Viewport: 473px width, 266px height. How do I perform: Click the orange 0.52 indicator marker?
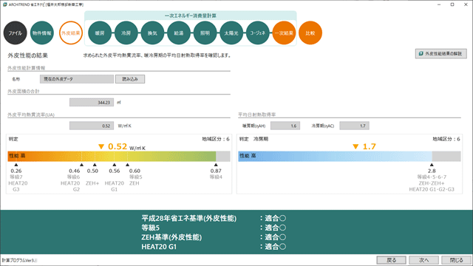101,146
